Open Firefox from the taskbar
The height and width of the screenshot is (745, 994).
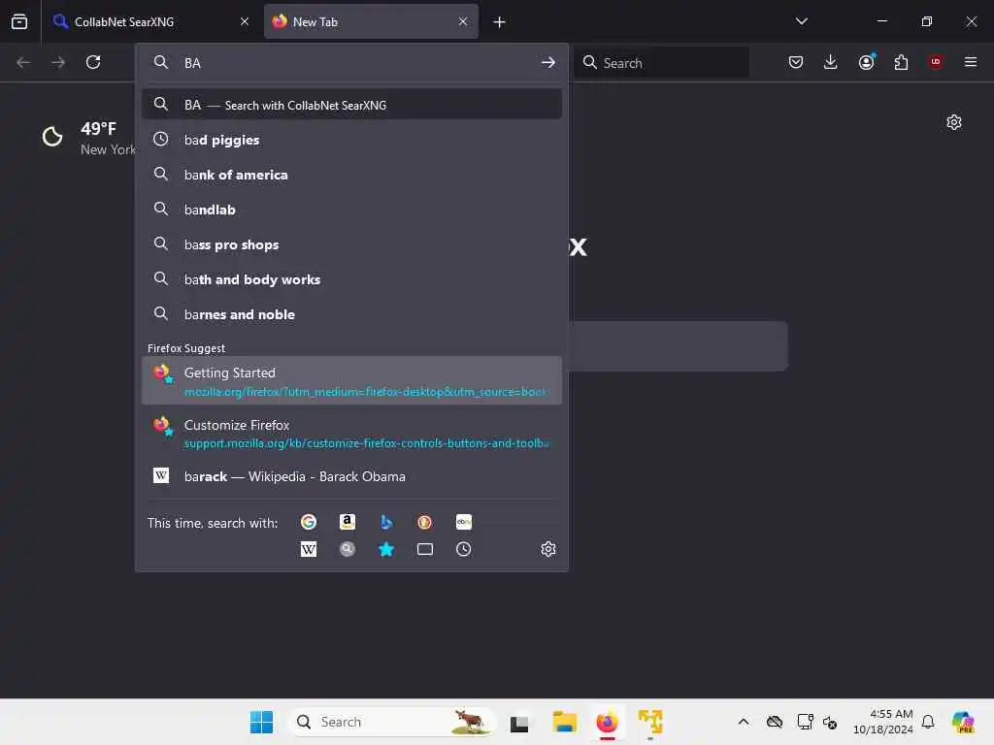(x=607, y=722)
